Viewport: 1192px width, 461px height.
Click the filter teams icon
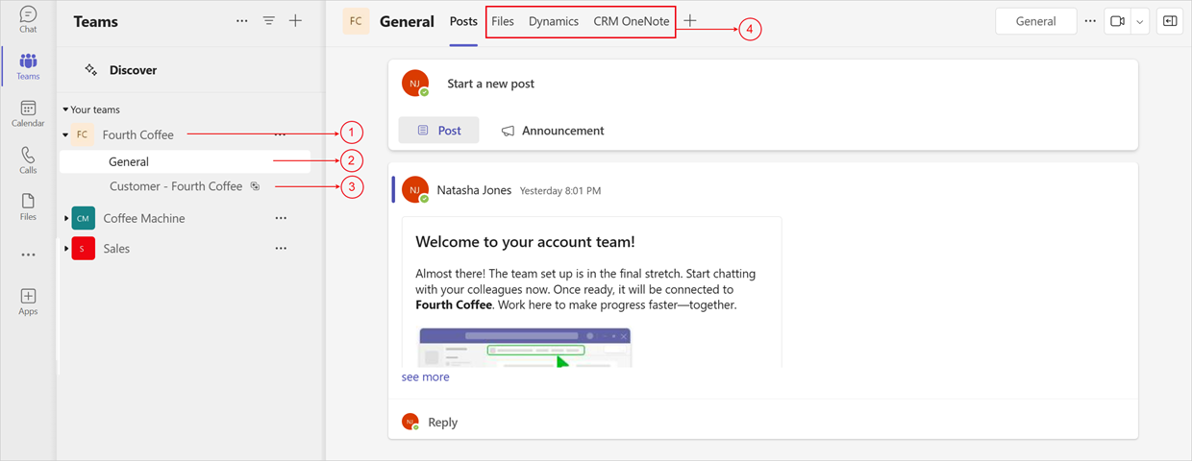click(x=269, y=21)
